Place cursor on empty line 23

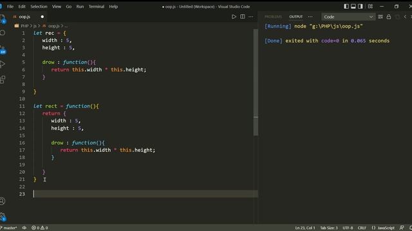click(x=145, y=194)
